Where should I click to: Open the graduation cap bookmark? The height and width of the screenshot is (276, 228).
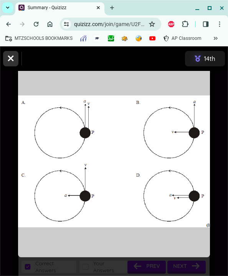[97, 38]
